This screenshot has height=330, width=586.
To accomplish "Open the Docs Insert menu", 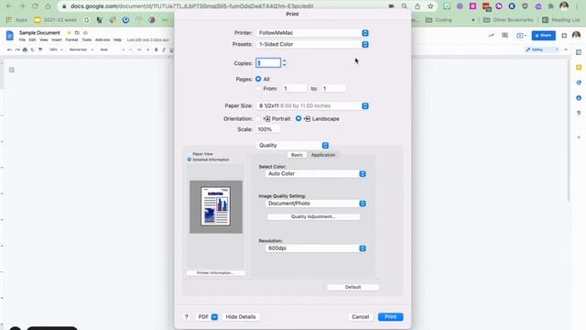I will [x=57, y=39].
